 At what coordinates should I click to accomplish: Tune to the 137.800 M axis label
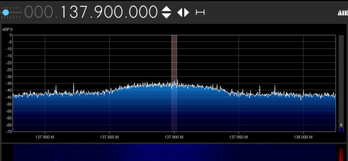[45, 137]
